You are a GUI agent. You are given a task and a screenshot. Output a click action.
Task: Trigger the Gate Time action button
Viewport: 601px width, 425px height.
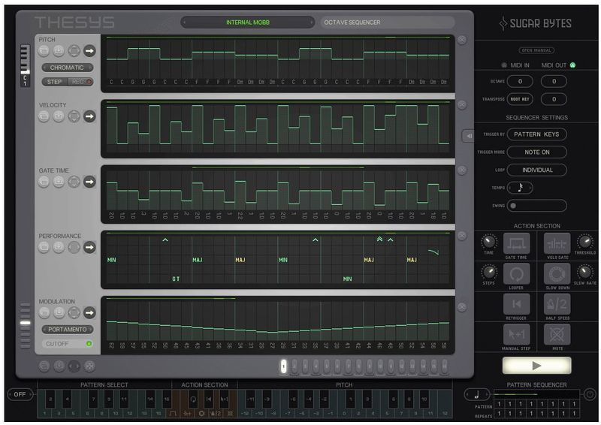[x=516, y=244]
